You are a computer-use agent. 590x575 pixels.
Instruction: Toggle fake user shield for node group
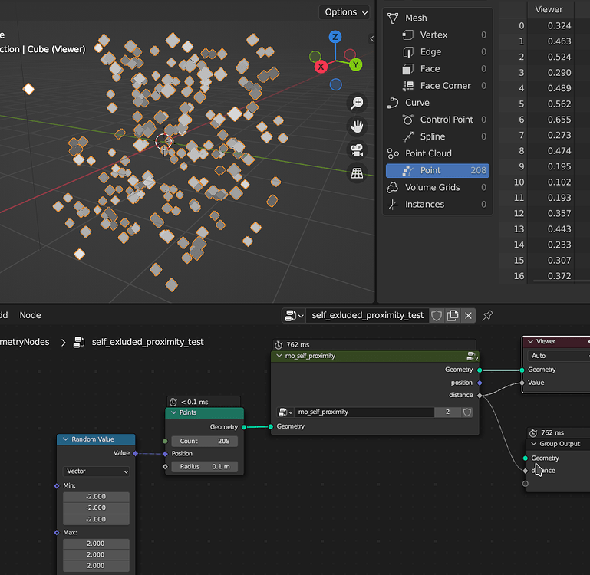point(437,316)
